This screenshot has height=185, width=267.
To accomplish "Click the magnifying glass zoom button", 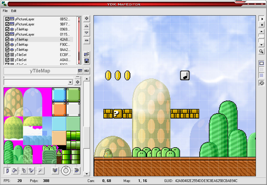I will (x=261, y=51).
